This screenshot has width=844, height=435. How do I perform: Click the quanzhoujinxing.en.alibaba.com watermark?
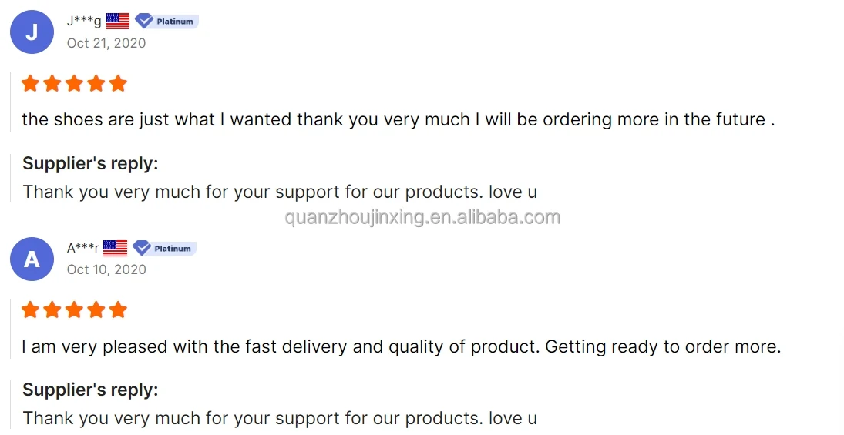pos(422,217)
